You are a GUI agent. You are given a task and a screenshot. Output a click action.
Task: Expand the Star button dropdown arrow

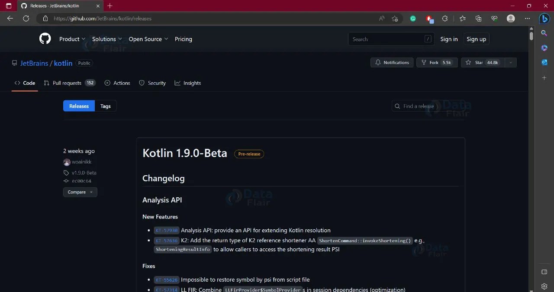(510, 62)
